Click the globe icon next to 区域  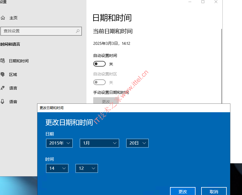[x=3, y=75]
